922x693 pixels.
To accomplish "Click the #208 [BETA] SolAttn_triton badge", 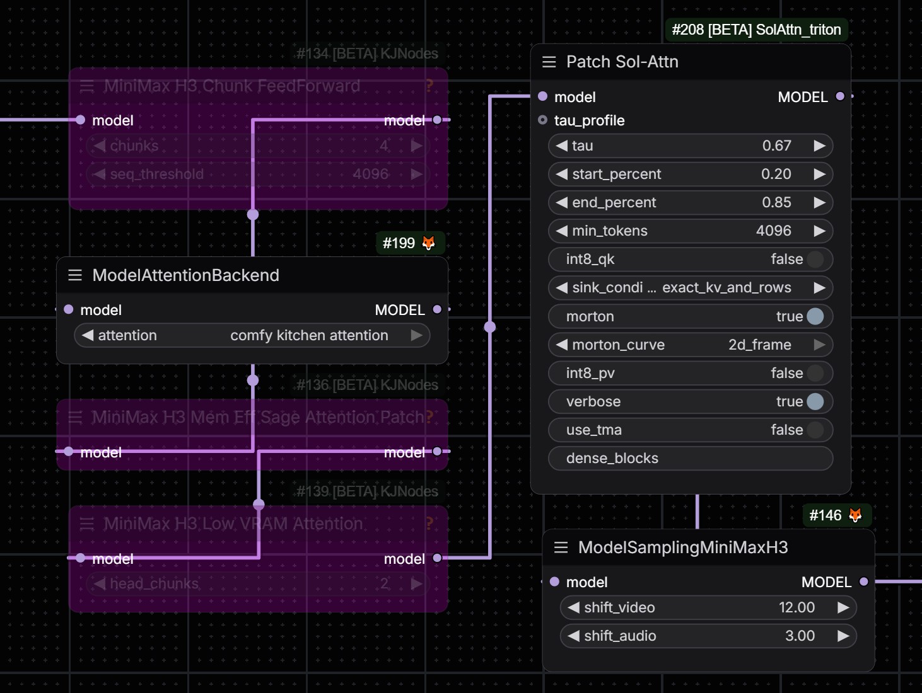I will [757, 30].
